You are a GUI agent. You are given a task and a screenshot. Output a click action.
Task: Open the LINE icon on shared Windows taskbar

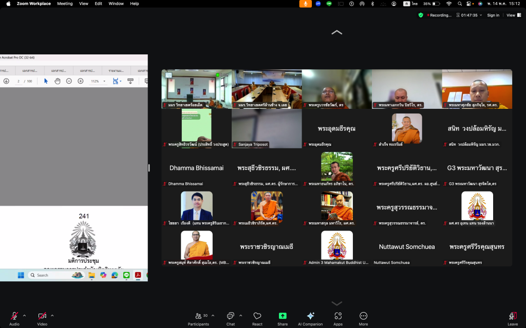click(126, 275)
